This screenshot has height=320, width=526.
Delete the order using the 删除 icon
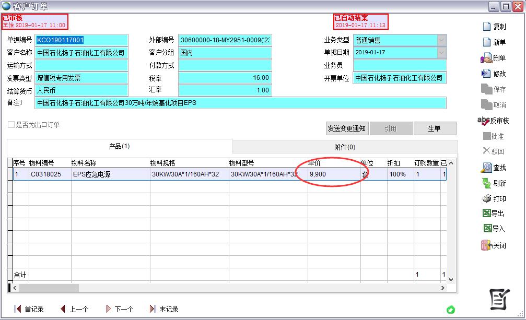pos(494,58)
